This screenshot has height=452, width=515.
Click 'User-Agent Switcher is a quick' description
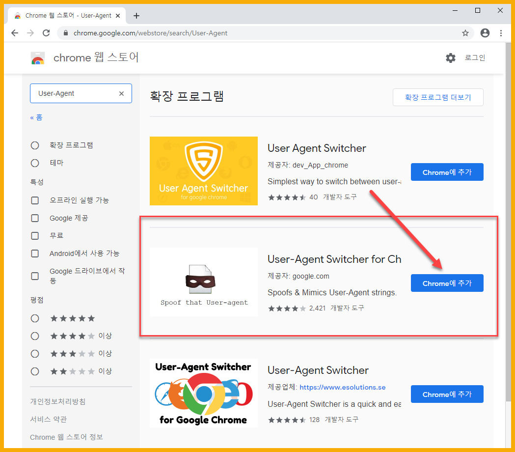coord(334,404)
